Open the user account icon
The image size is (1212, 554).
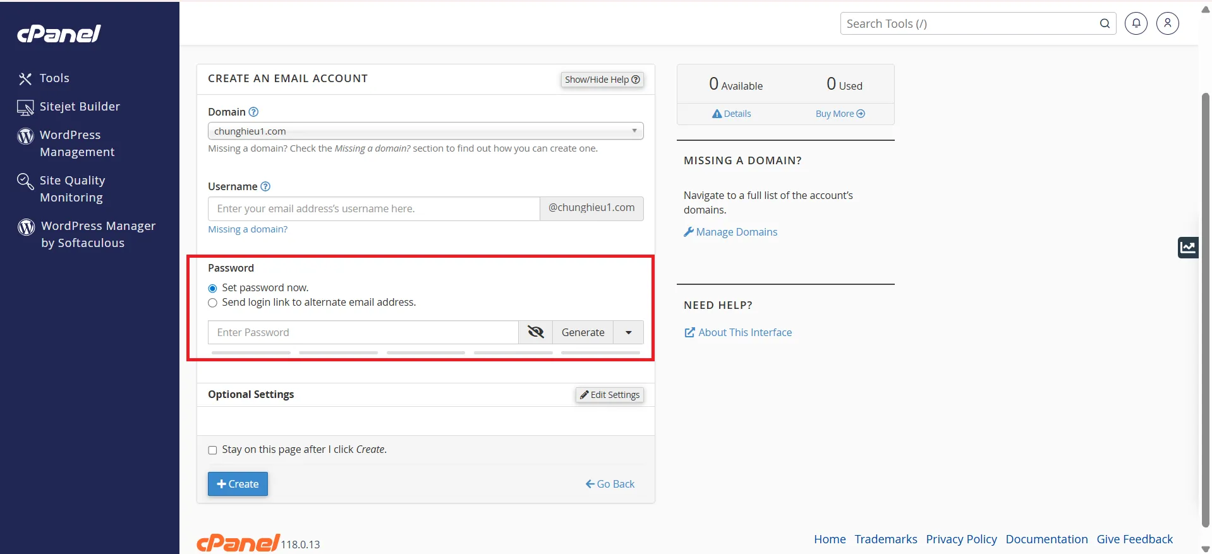[1168, 23]
